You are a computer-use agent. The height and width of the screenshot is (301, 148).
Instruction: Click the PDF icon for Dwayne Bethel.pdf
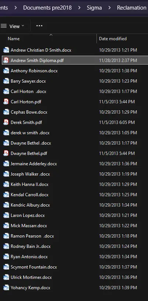tap(6, 153)
